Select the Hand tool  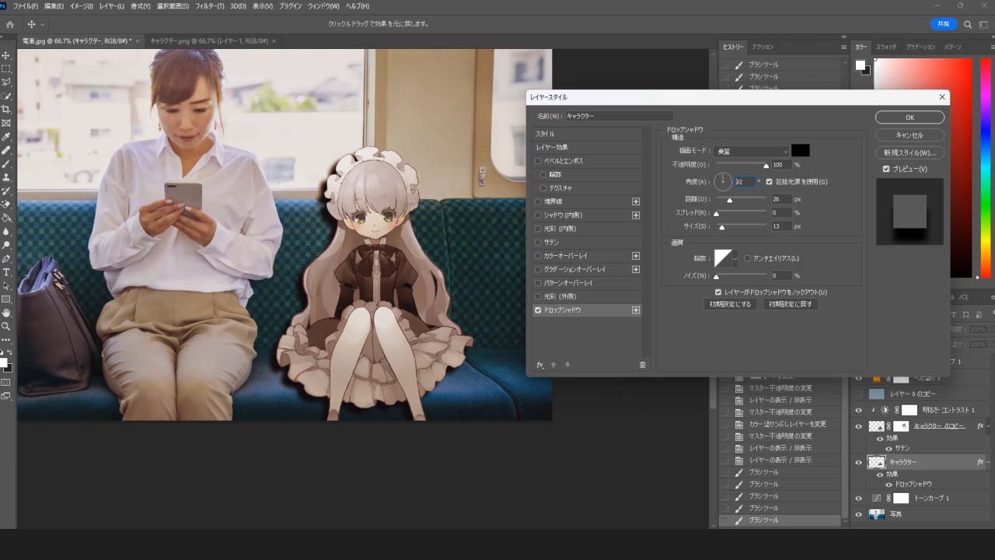click(6, 313)
